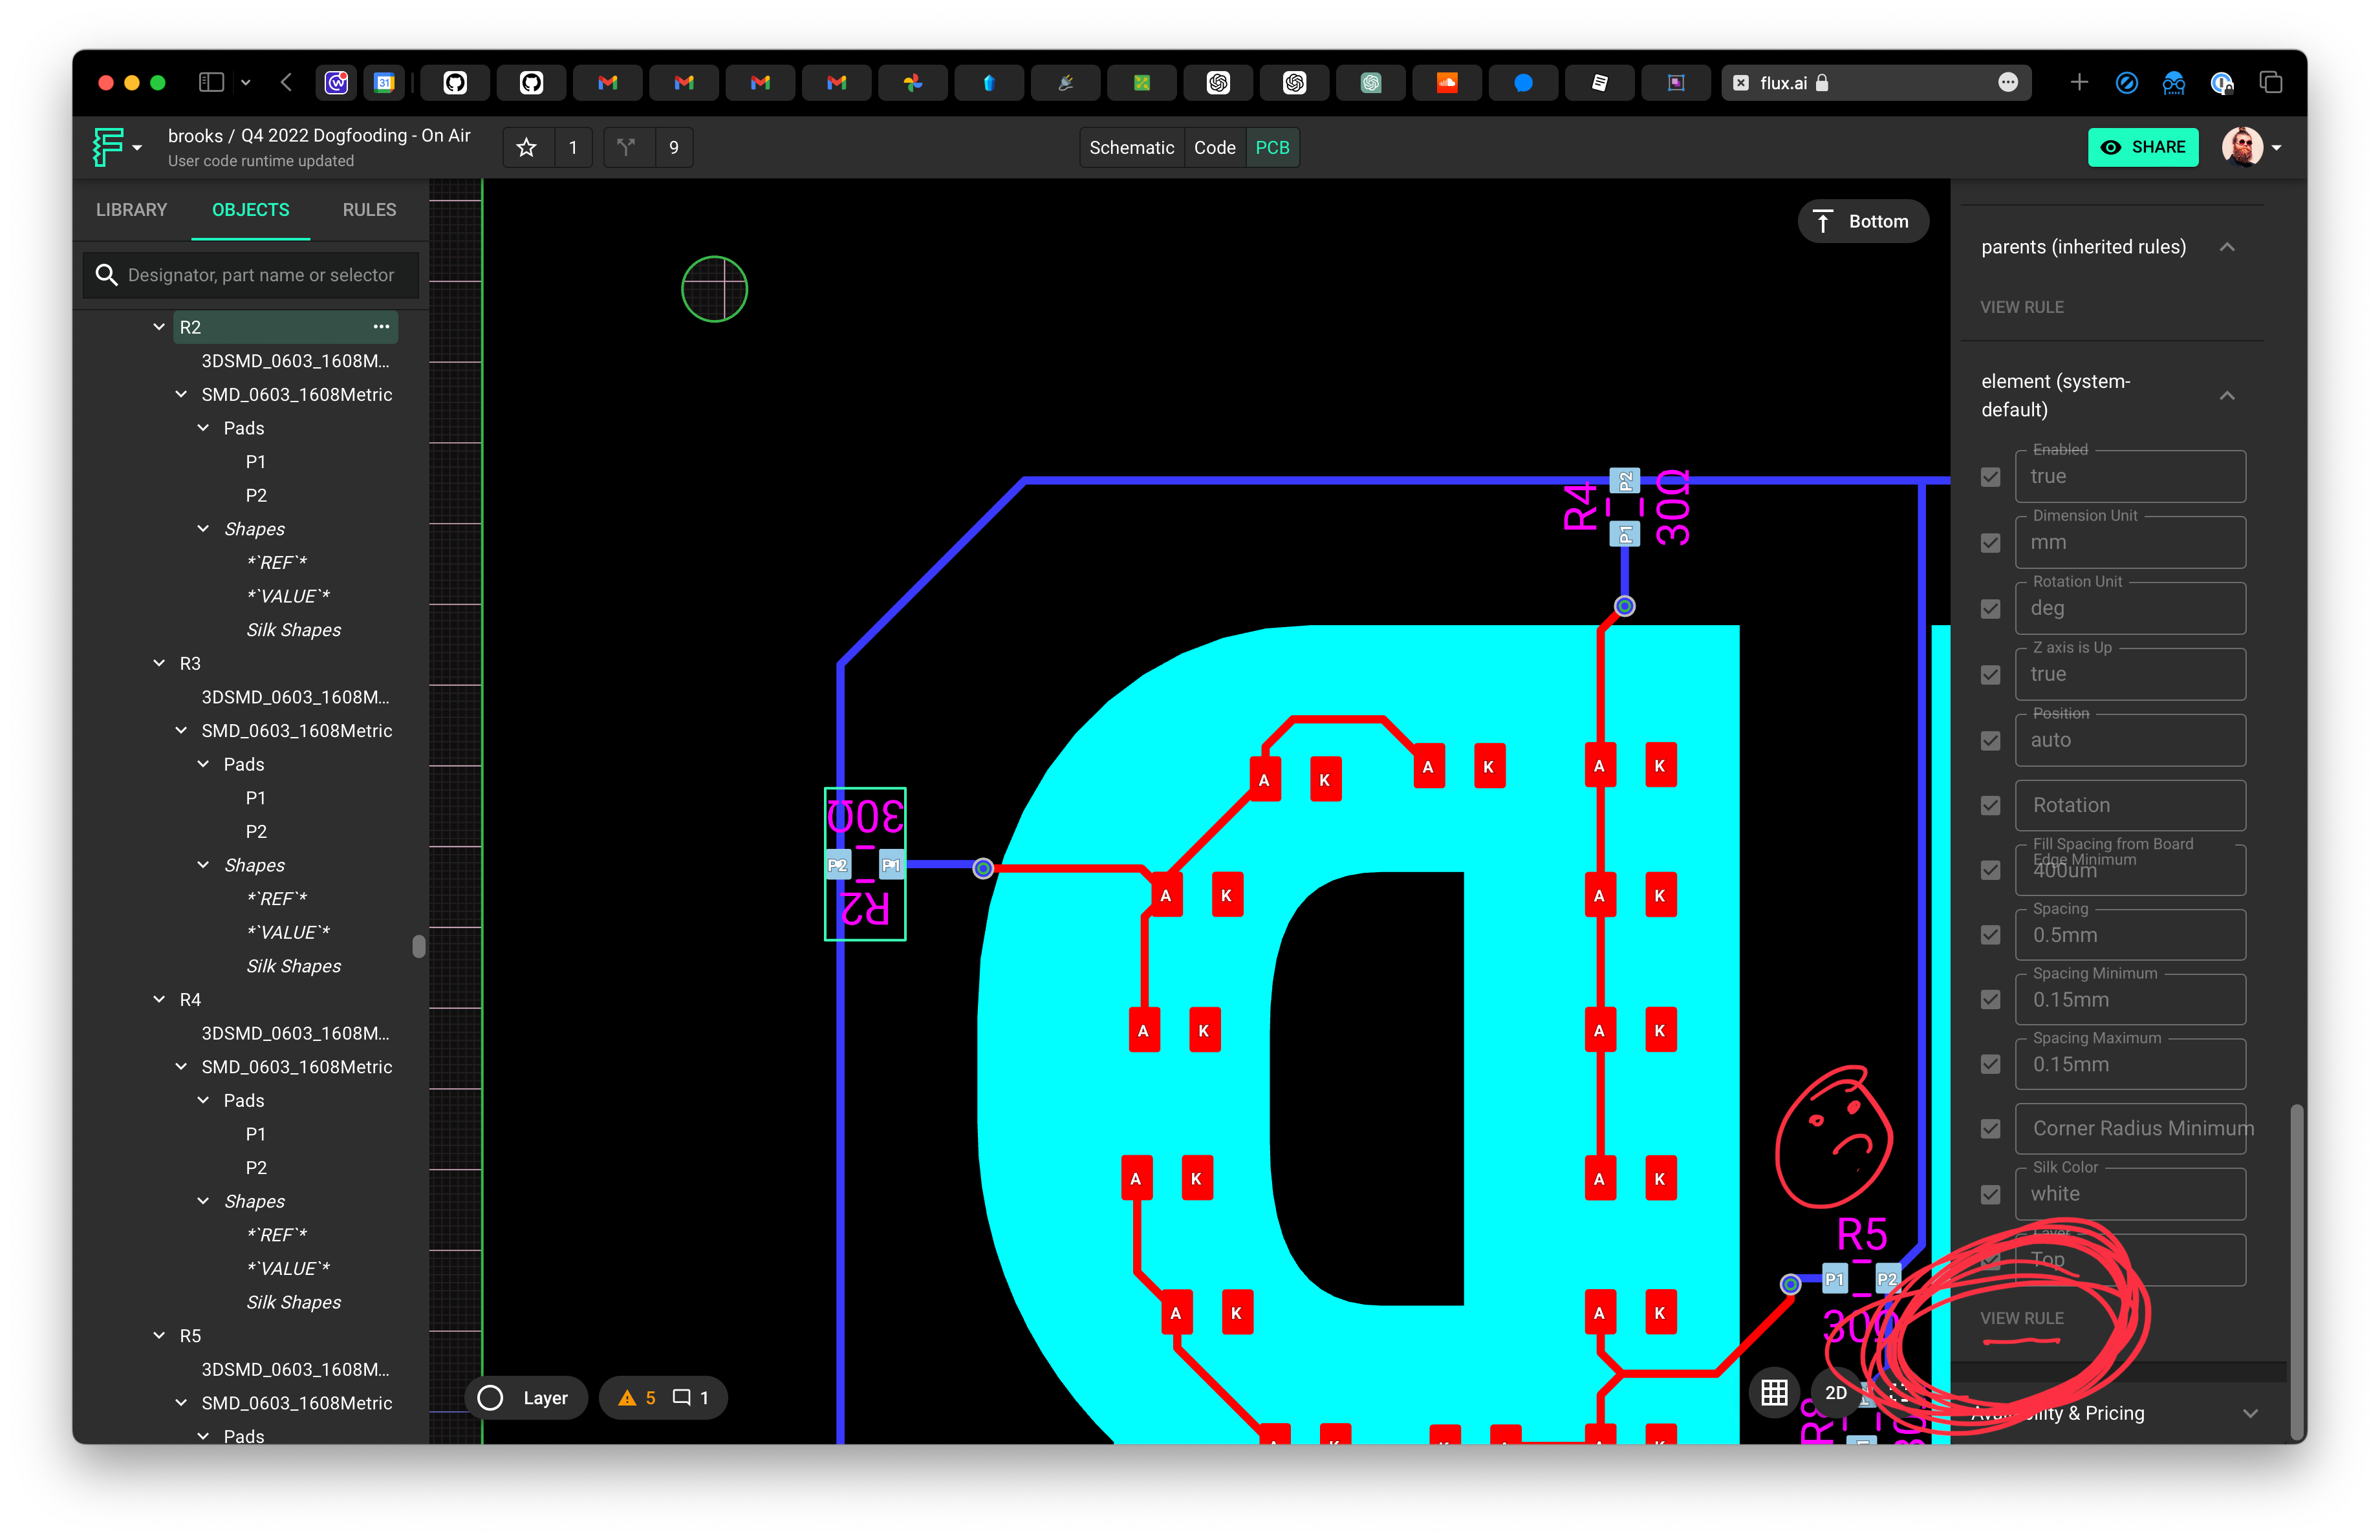Open the SoundCloud browser tab
Image resolution: width=2380 pixels, height=1540 pixels.
click(1446, 83)
